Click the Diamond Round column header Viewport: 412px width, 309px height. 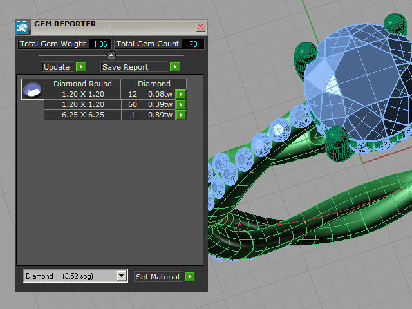coord(82,84)
